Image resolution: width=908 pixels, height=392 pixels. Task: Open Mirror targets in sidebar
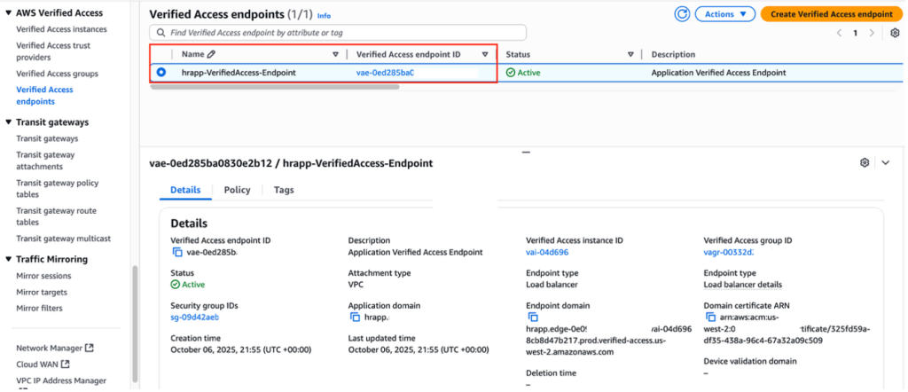pos(42,292)
